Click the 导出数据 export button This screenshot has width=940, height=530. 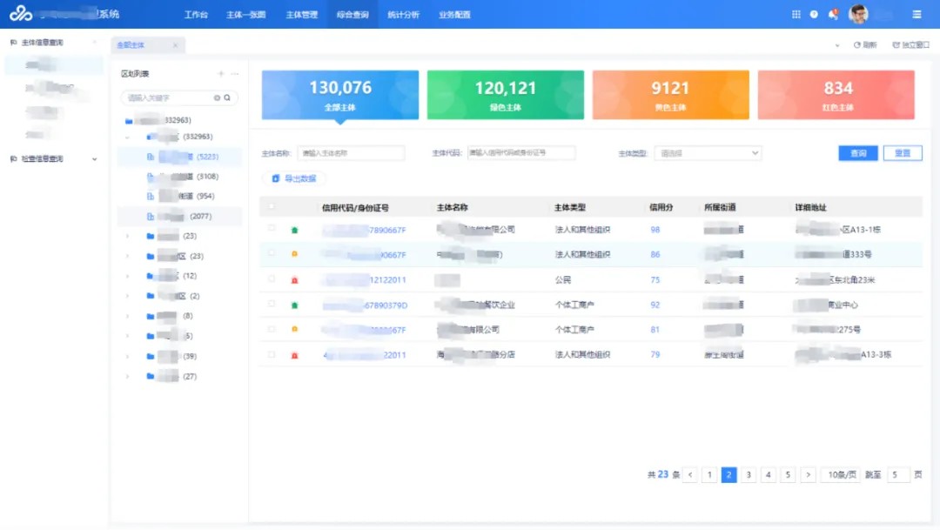pos(294,178)
